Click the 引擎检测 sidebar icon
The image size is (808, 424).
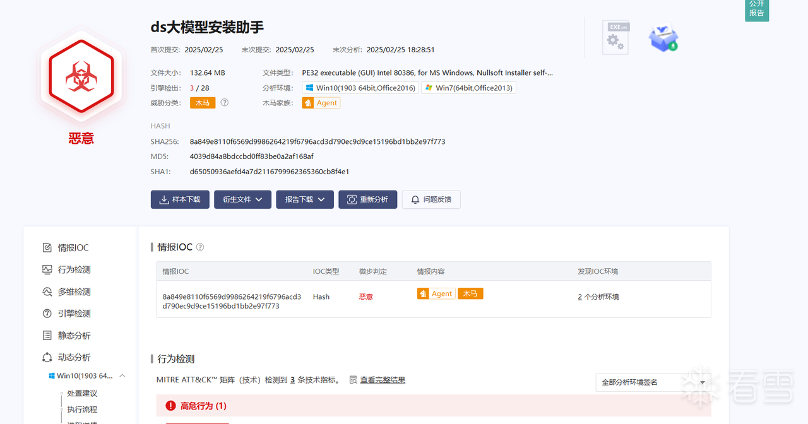(x=47, y=314)
